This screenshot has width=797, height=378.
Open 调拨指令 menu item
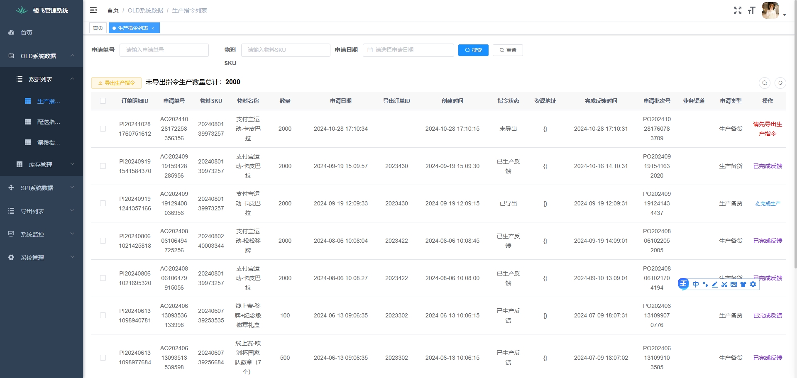42,142
